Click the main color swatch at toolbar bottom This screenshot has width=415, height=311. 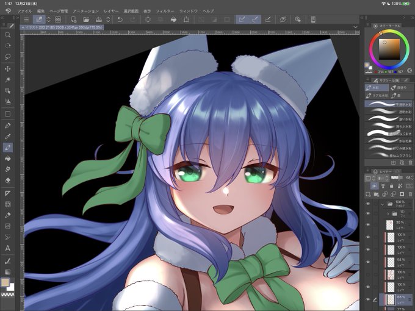(5, 282)
